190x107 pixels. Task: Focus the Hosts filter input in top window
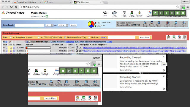pos(122,37)
